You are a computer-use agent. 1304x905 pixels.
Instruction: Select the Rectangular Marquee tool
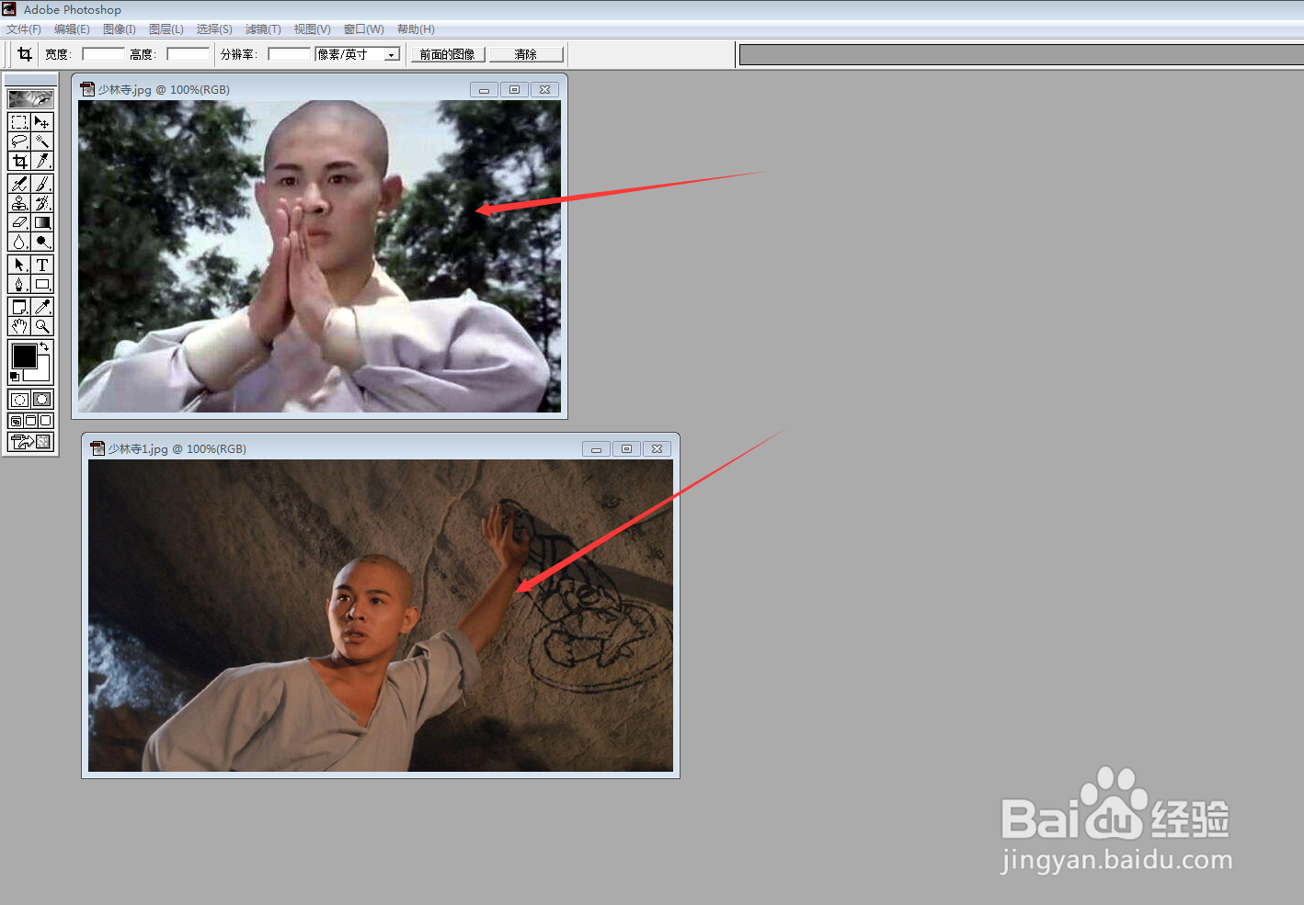tap(19, 122)
